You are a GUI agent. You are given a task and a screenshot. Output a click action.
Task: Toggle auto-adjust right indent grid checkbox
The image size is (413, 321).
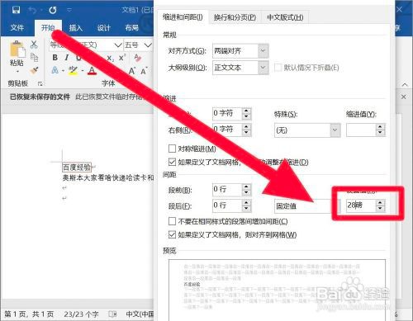click(172, 162)
